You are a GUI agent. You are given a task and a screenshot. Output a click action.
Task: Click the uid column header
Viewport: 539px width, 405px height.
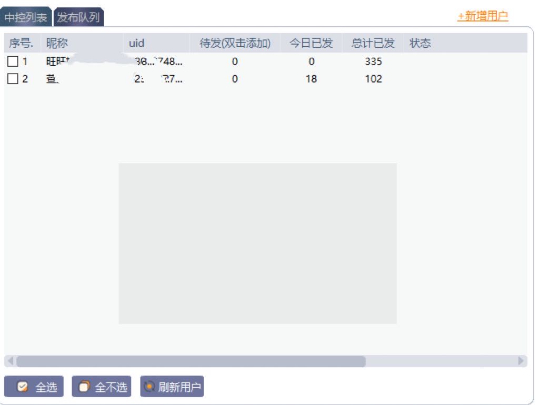point(136,43)
